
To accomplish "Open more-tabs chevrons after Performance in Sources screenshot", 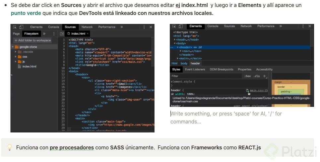I will pyautogui.click(x=122, y=27).
